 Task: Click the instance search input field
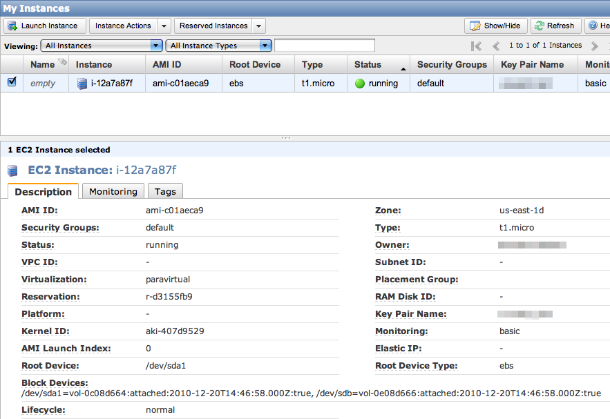pos(325,46)
